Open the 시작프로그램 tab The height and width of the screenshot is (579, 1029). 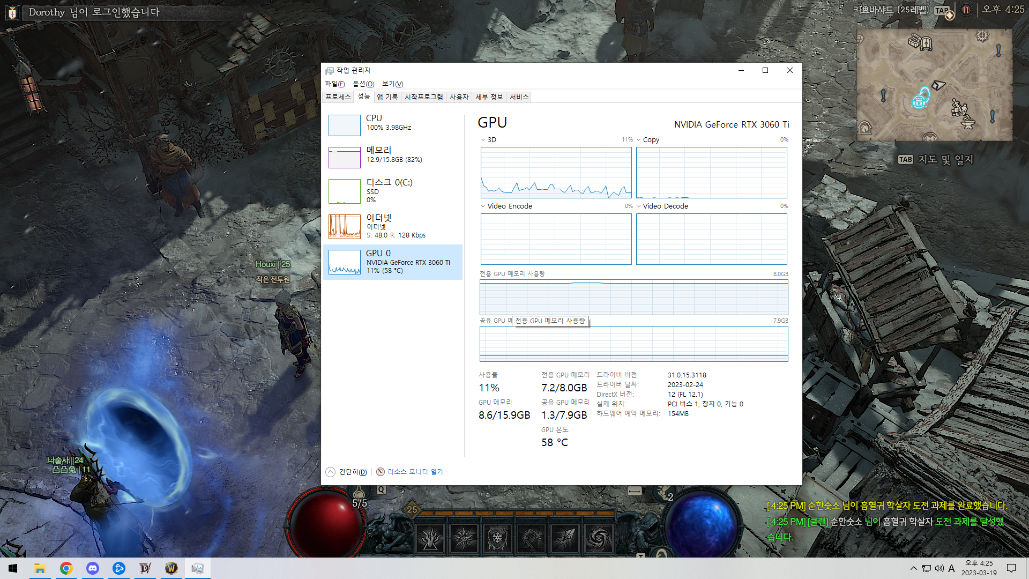pyautogui.click(x=423, y=97)
